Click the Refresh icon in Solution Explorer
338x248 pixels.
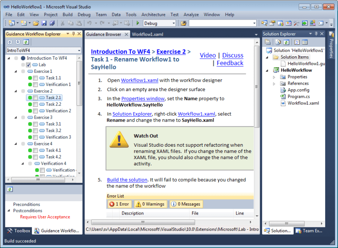click(x=286, y=41)
